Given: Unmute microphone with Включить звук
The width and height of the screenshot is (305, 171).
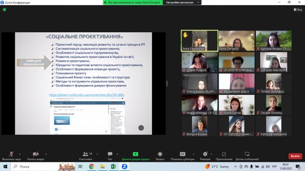Looking at the screenshot, I should 11,156.
